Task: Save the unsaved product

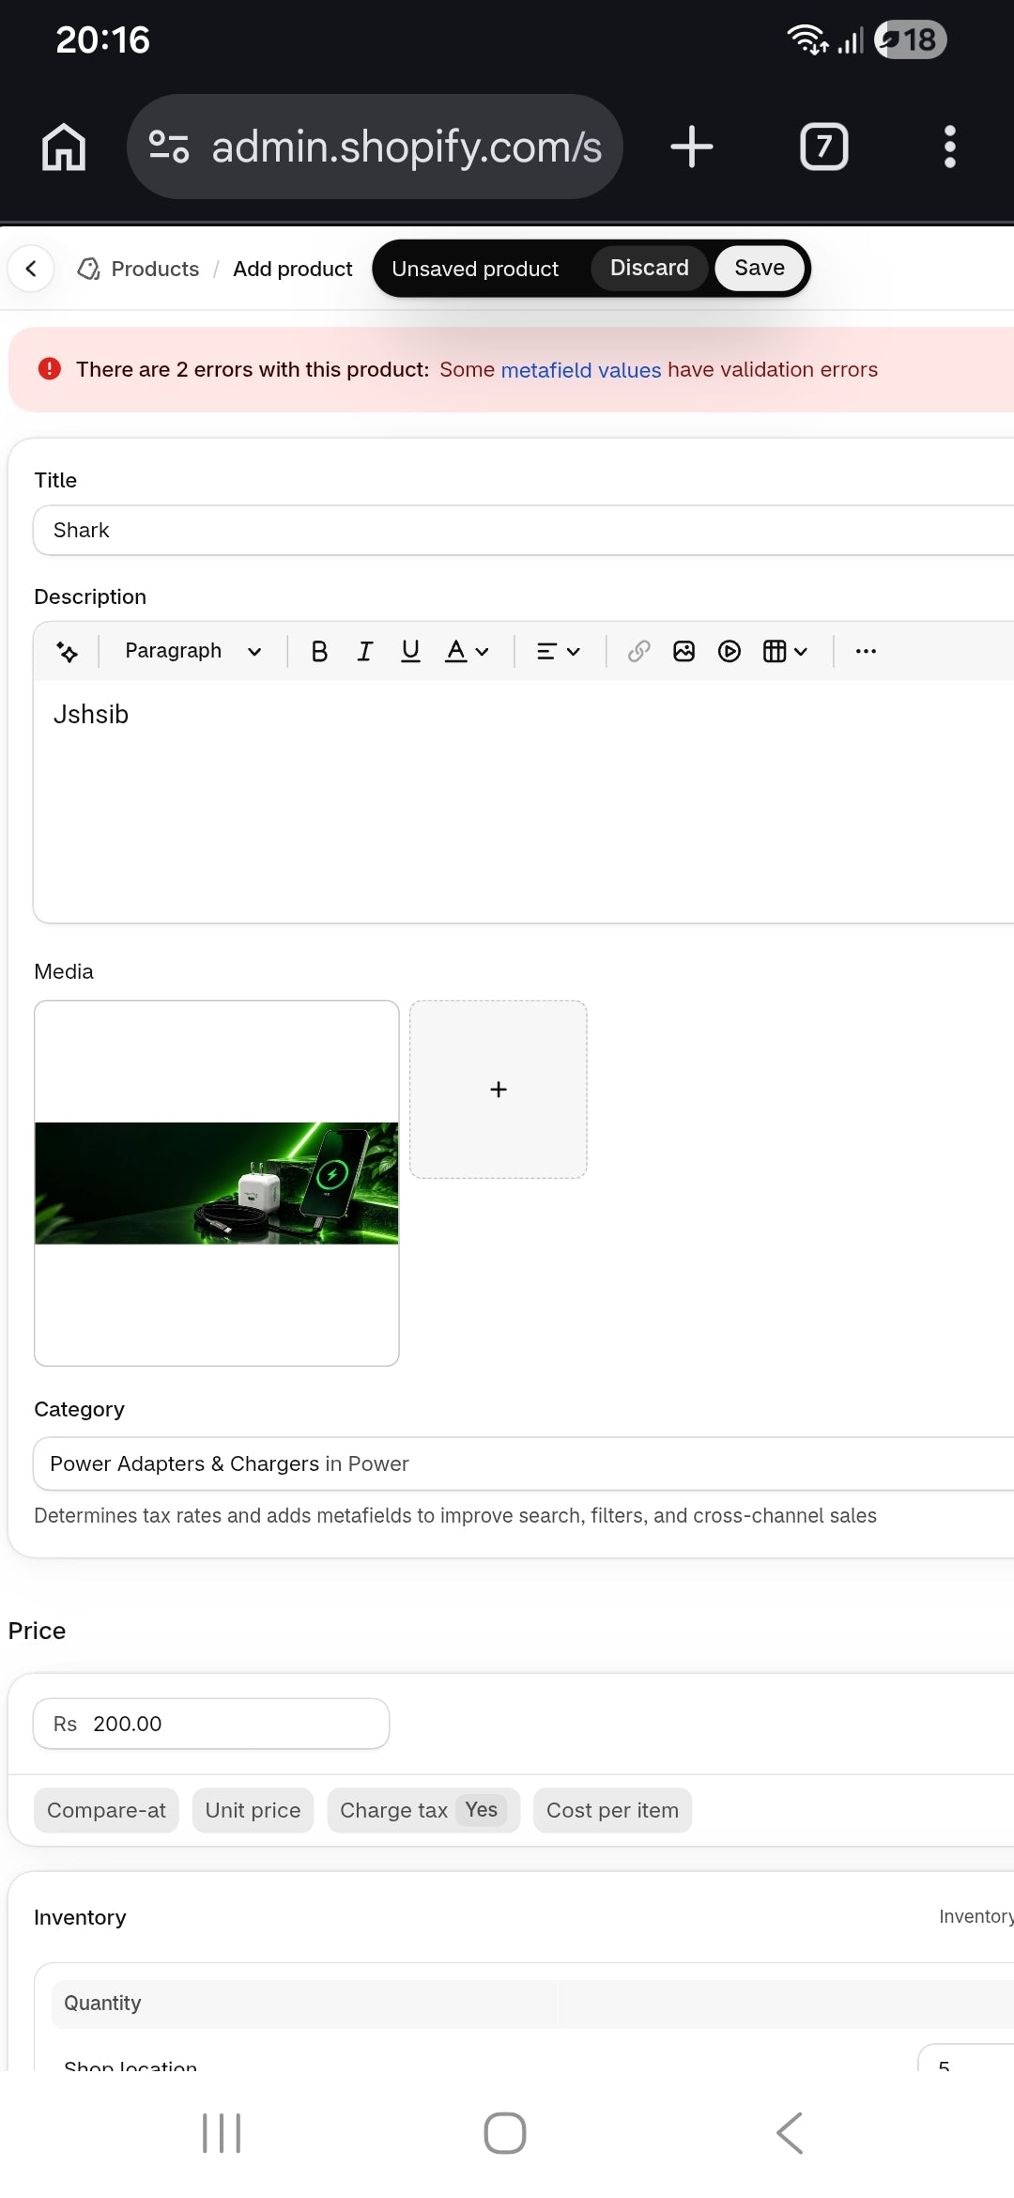Action: 760,268
